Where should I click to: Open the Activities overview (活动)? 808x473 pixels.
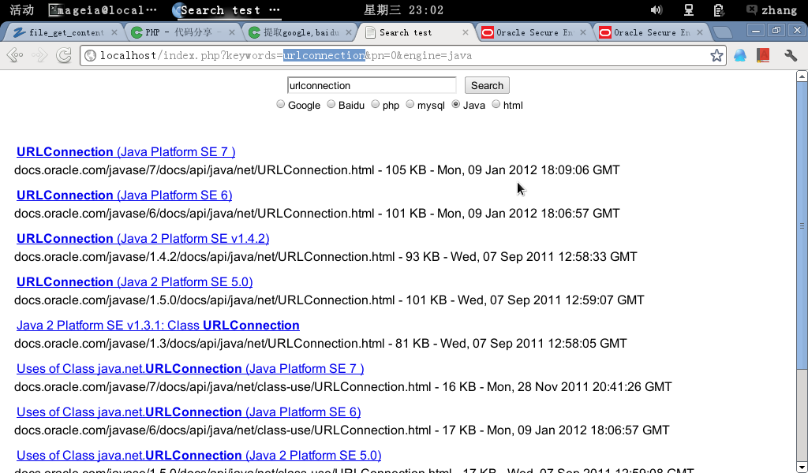click(21, 10)
